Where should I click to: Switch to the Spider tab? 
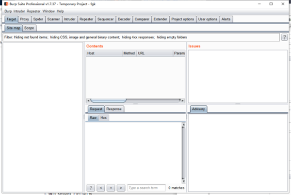38,19
